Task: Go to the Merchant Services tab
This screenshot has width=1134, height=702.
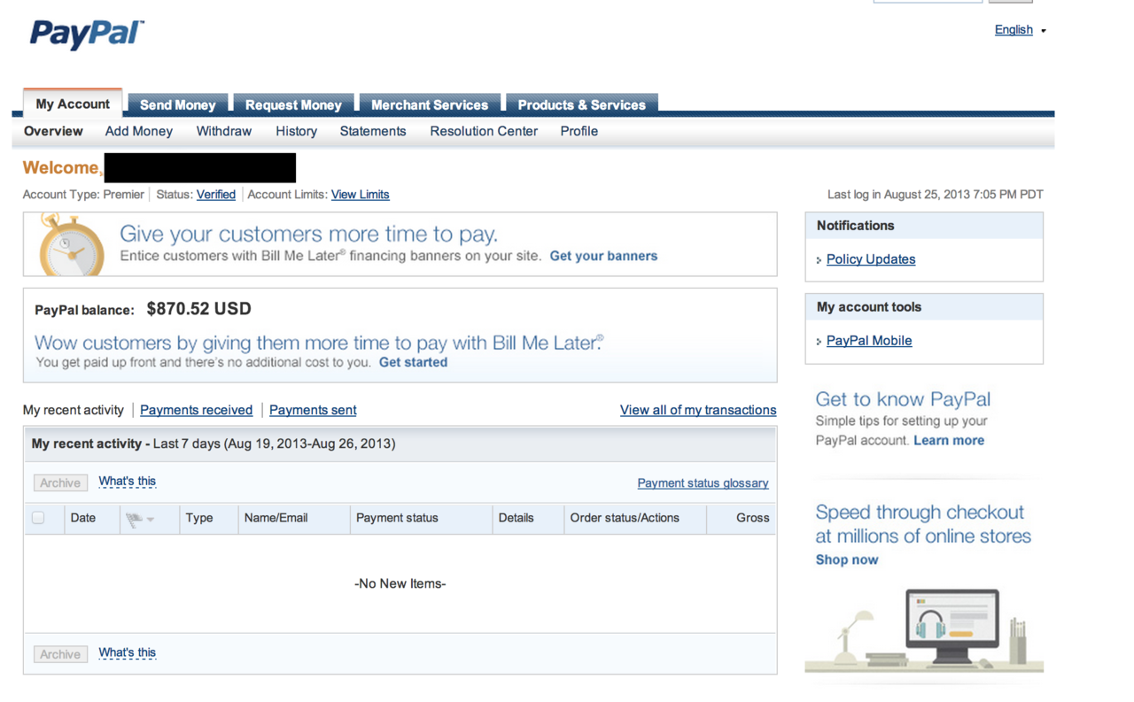Action: coord(430,104)
